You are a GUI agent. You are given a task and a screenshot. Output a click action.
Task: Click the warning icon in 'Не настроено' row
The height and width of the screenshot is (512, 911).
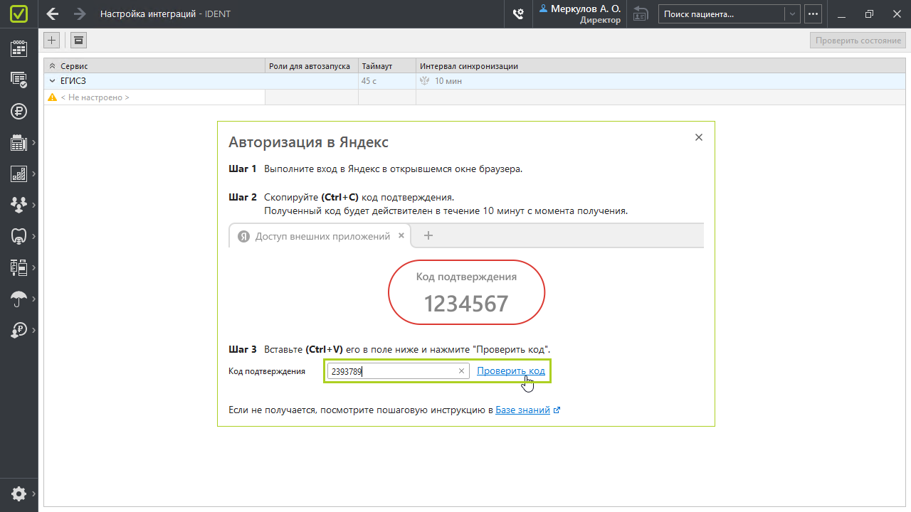[x=52, y=97]
